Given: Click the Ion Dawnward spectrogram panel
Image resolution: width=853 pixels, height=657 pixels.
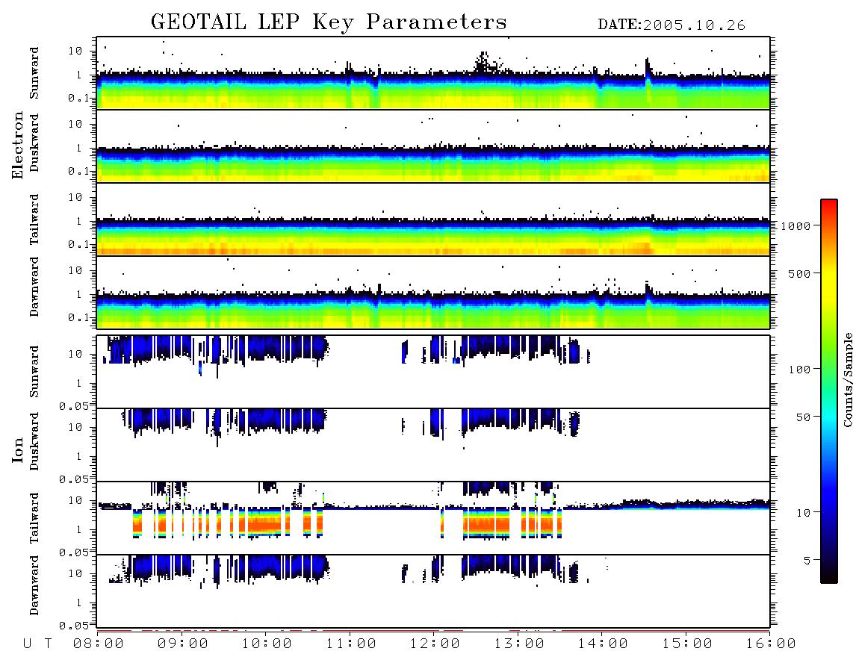Looking at the screenshot, I should point(433,591).
